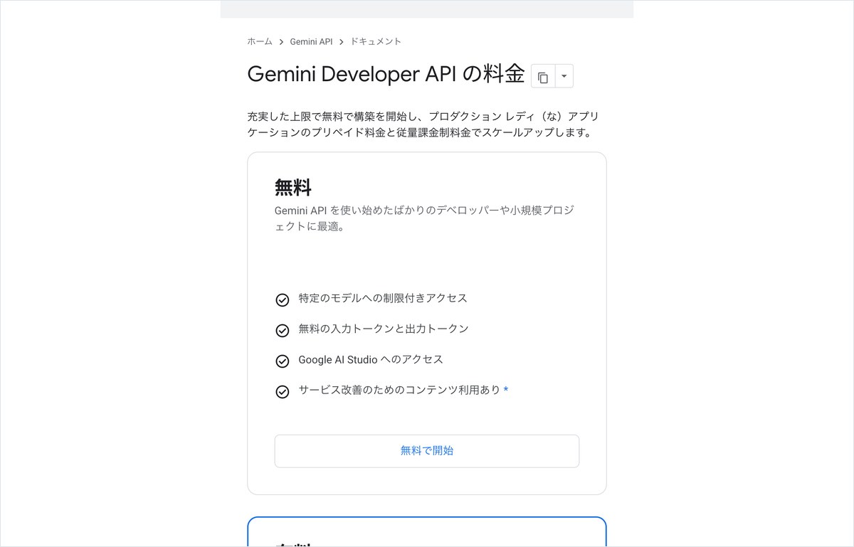Open the Gemini API breadcrumb link
Viewport: 854px width, 547px height.
coord(311,41)
